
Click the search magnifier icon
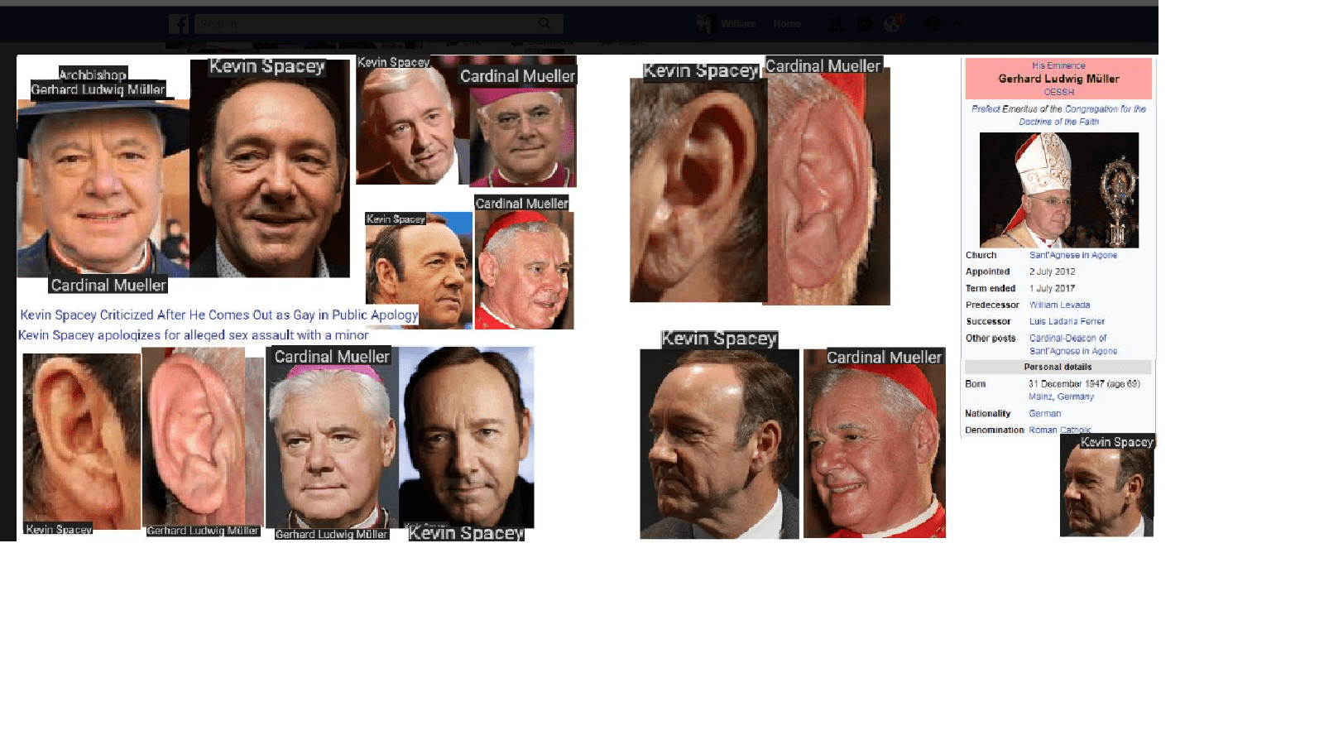click(544, 24)
